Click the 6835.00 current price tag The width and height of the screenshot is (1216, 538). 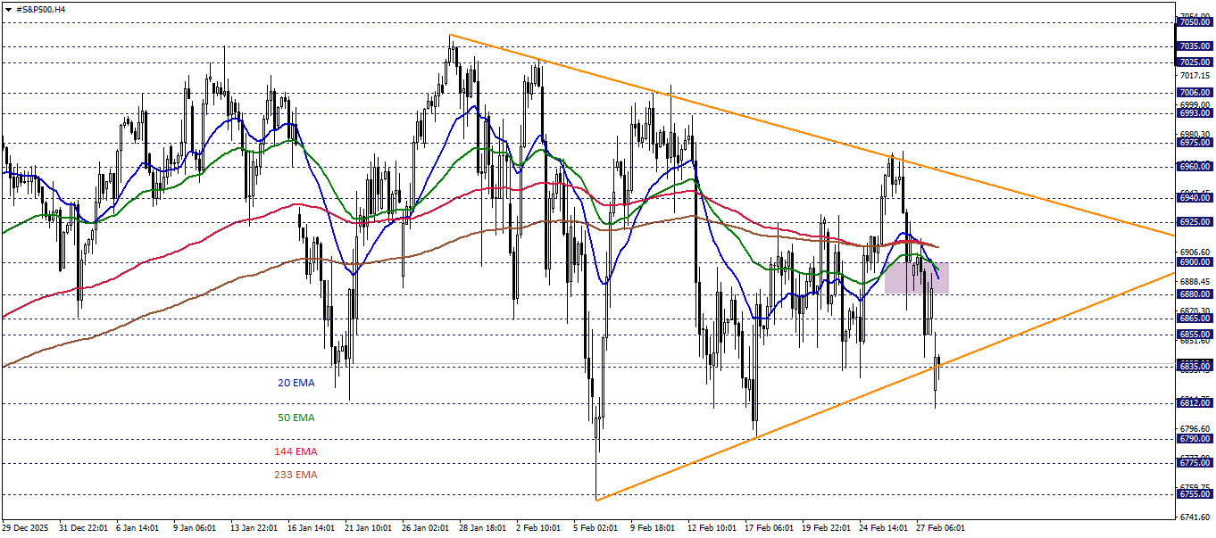pos(1194,366)
